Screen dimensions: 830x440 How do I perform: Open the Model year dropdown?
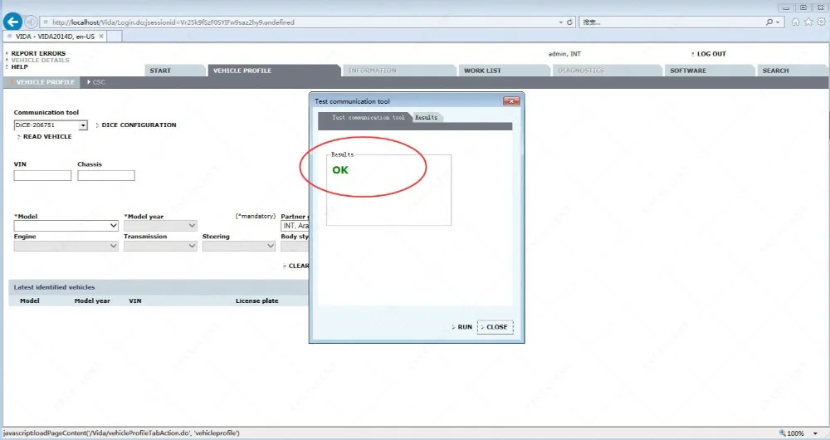point(160,226)
